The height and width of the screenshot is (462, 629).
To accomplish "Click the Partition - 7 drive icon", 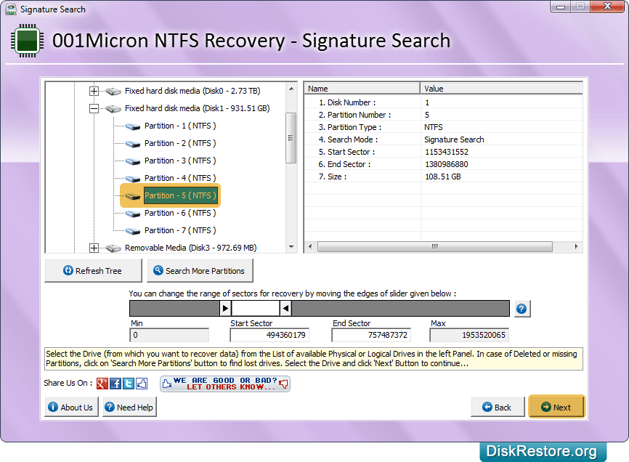I will pyautogui.click(x=133, y=231).
